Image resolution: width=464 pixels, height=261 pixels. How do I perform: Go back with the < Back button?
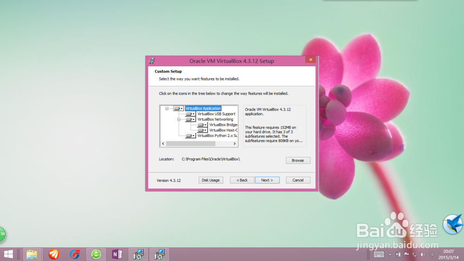(x=242, y=180)
